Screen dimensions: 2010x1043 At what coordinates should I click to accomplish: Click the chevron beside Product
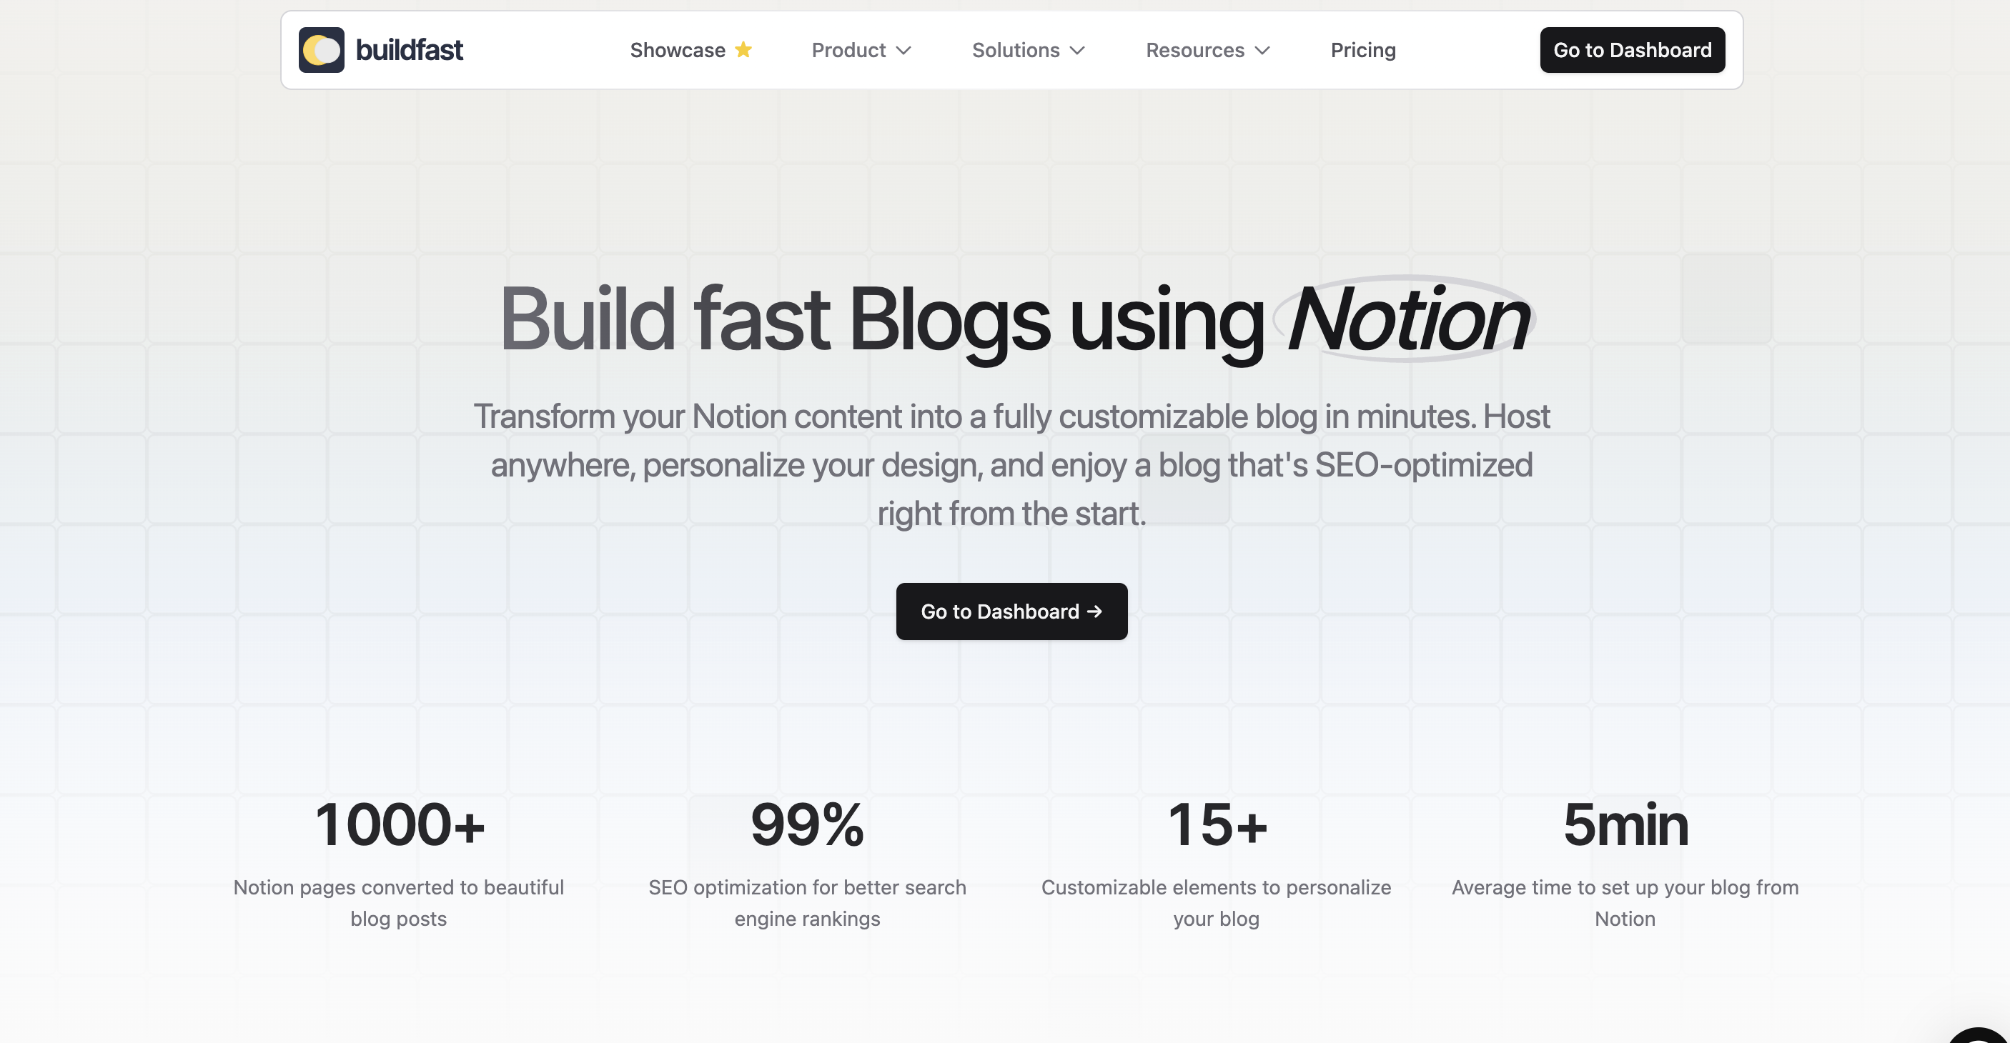click(x=903, y=51)
